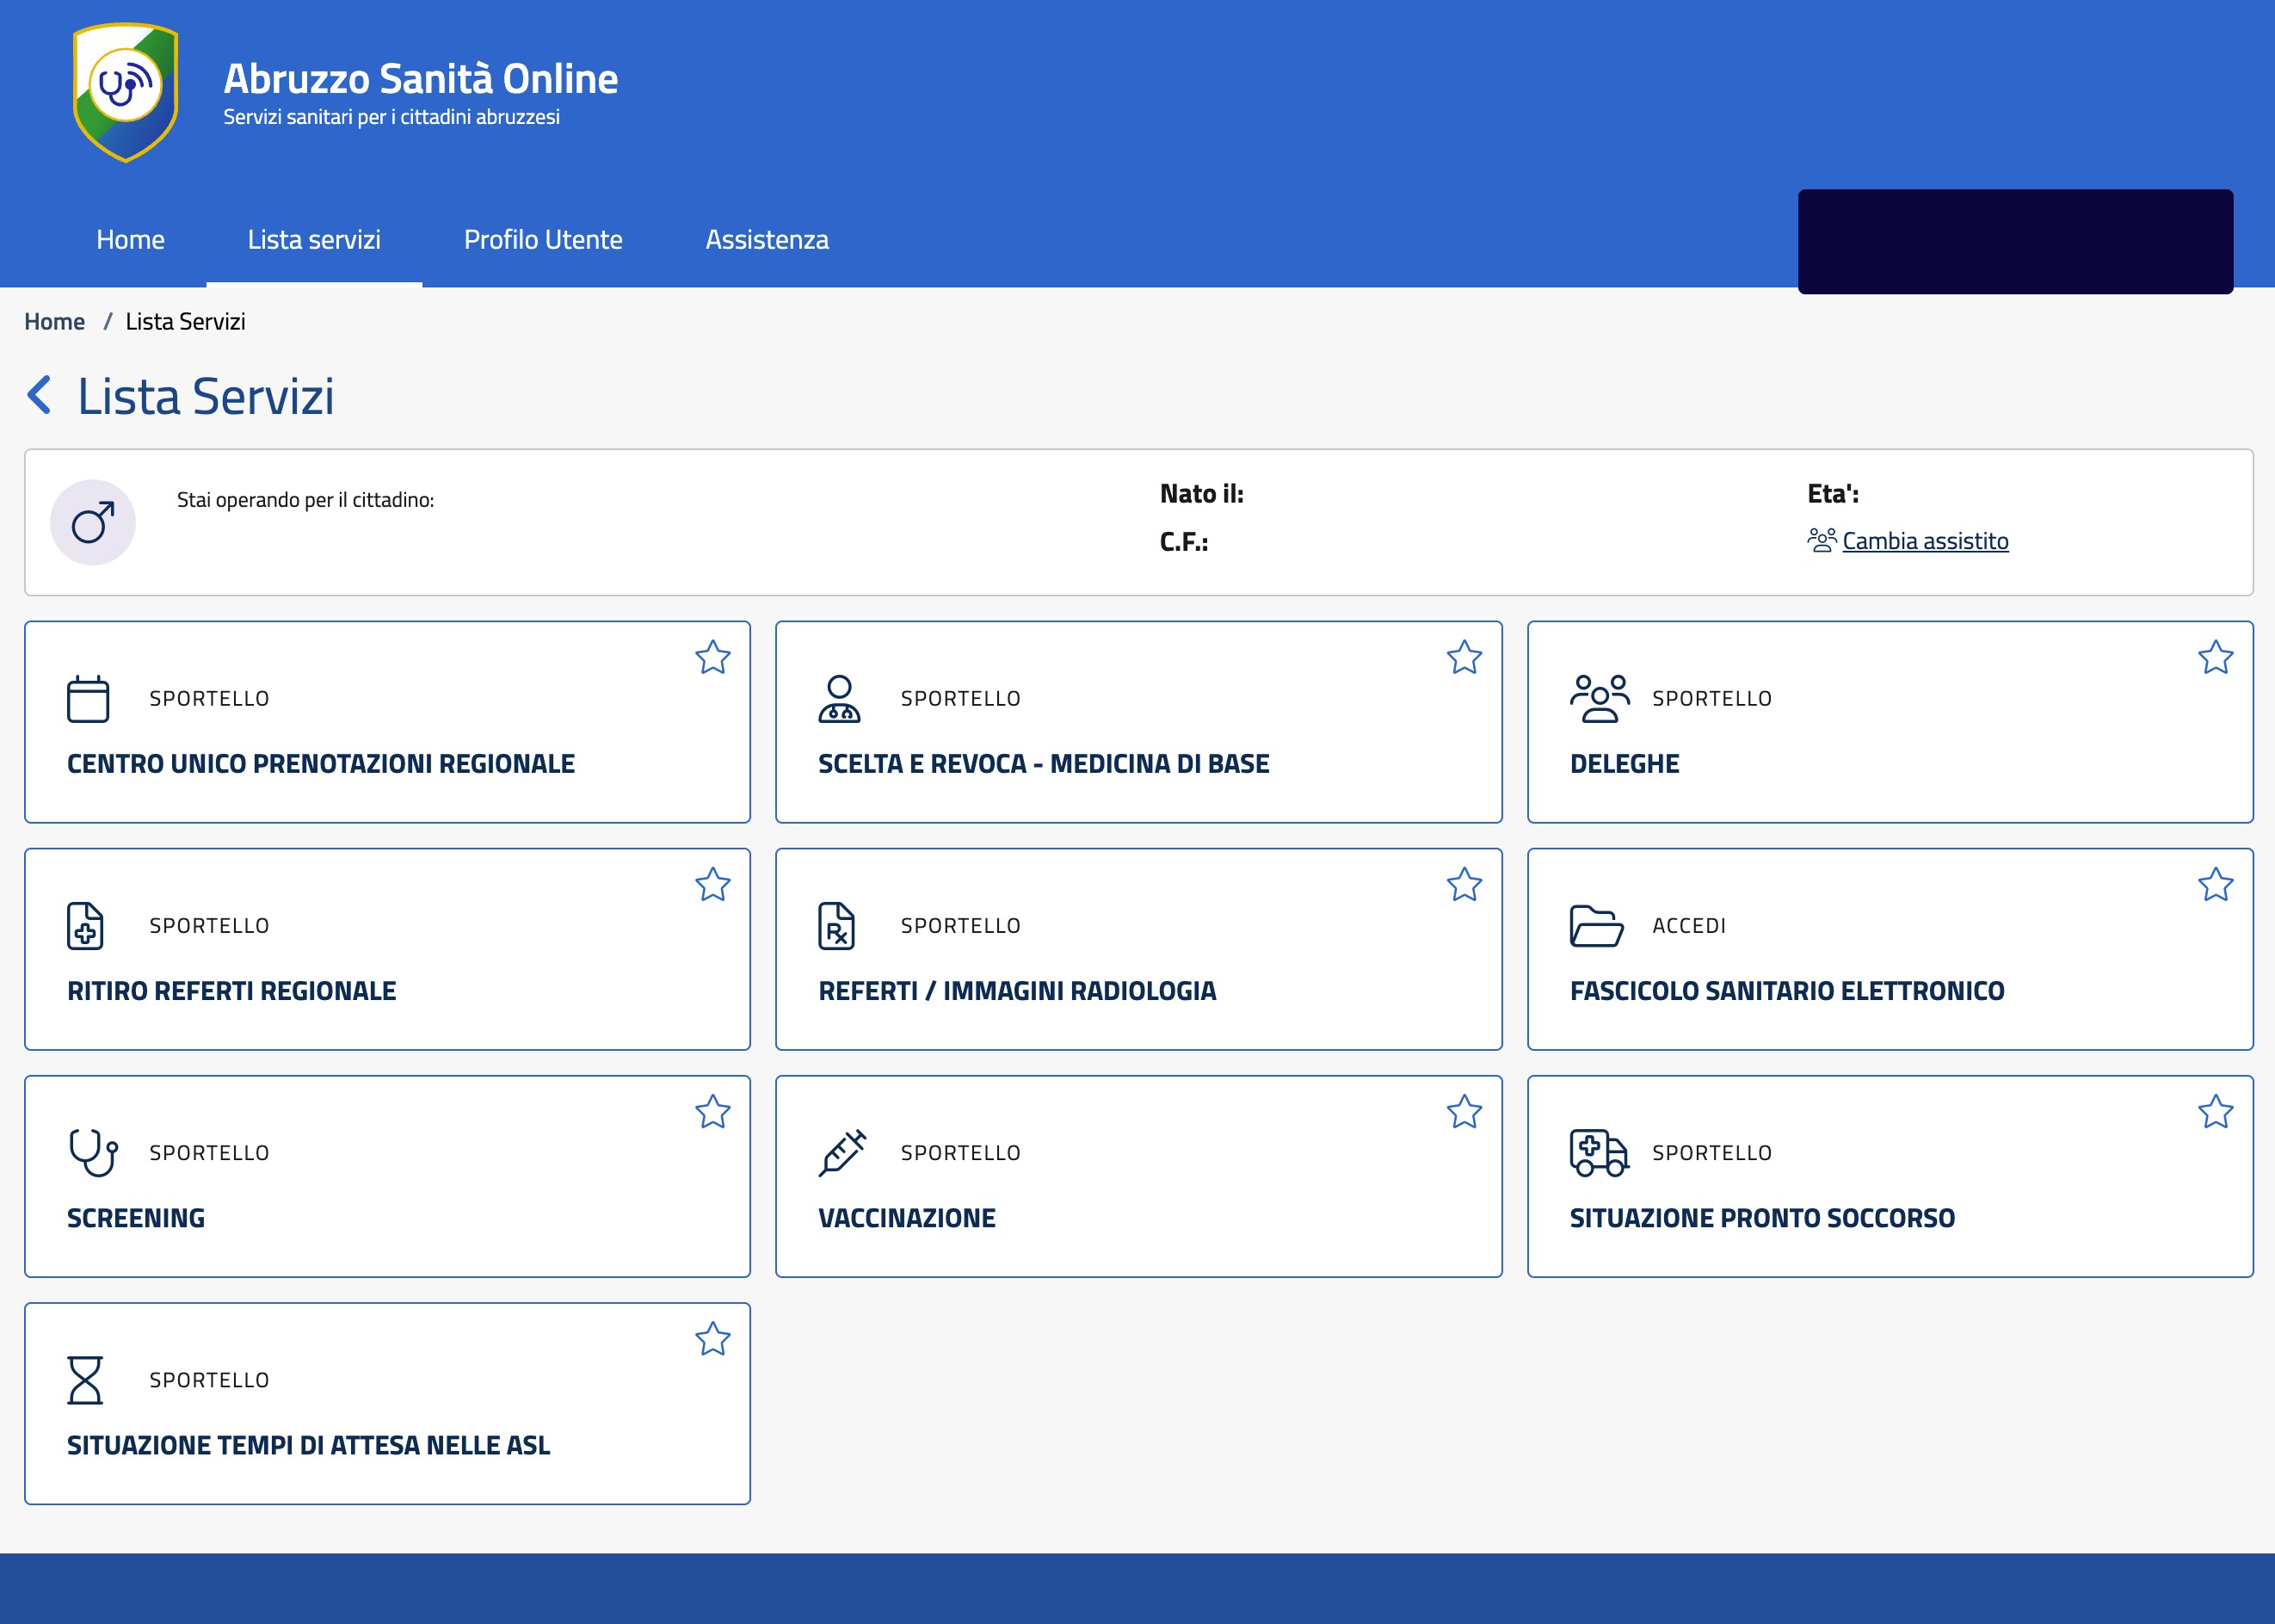Click the syringe icon on Vaccinazione card

click(842, 1152)
